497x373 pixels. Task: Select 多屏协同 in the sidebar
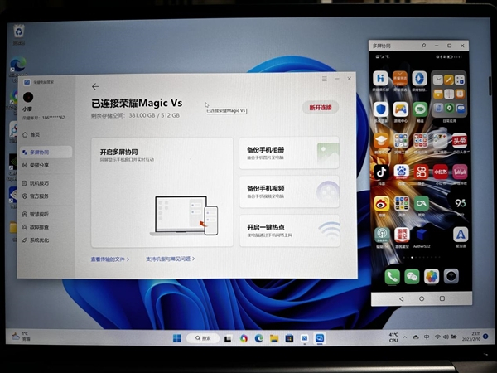46,153
